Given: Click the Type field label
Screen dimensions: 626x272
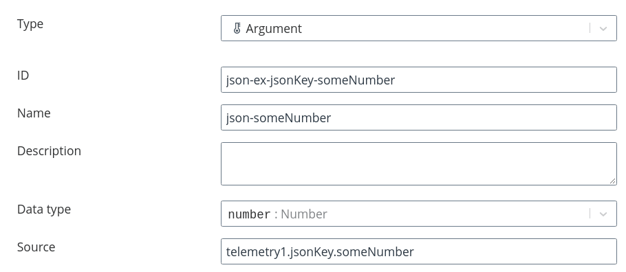Looking at the screenshot, I should coord(30,24).
